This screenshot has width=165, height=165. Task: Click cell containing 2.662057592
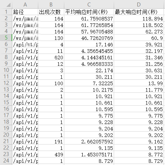[89, 141]
